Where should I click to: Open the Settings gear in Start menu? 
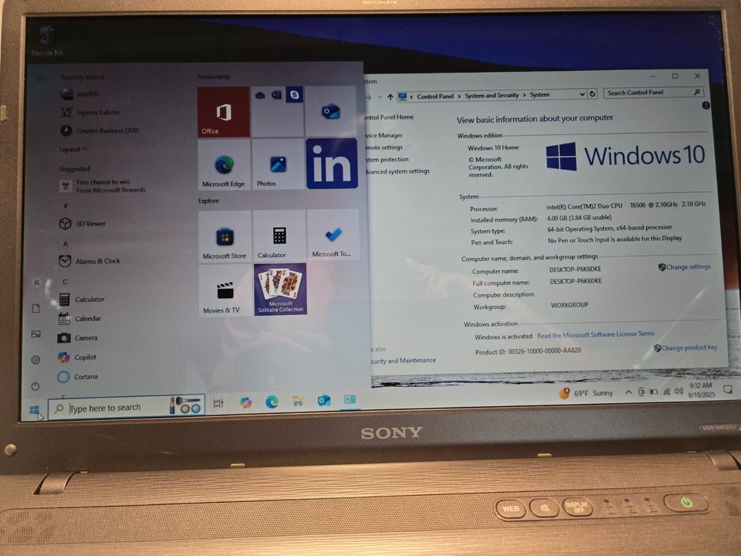[36, 359]
